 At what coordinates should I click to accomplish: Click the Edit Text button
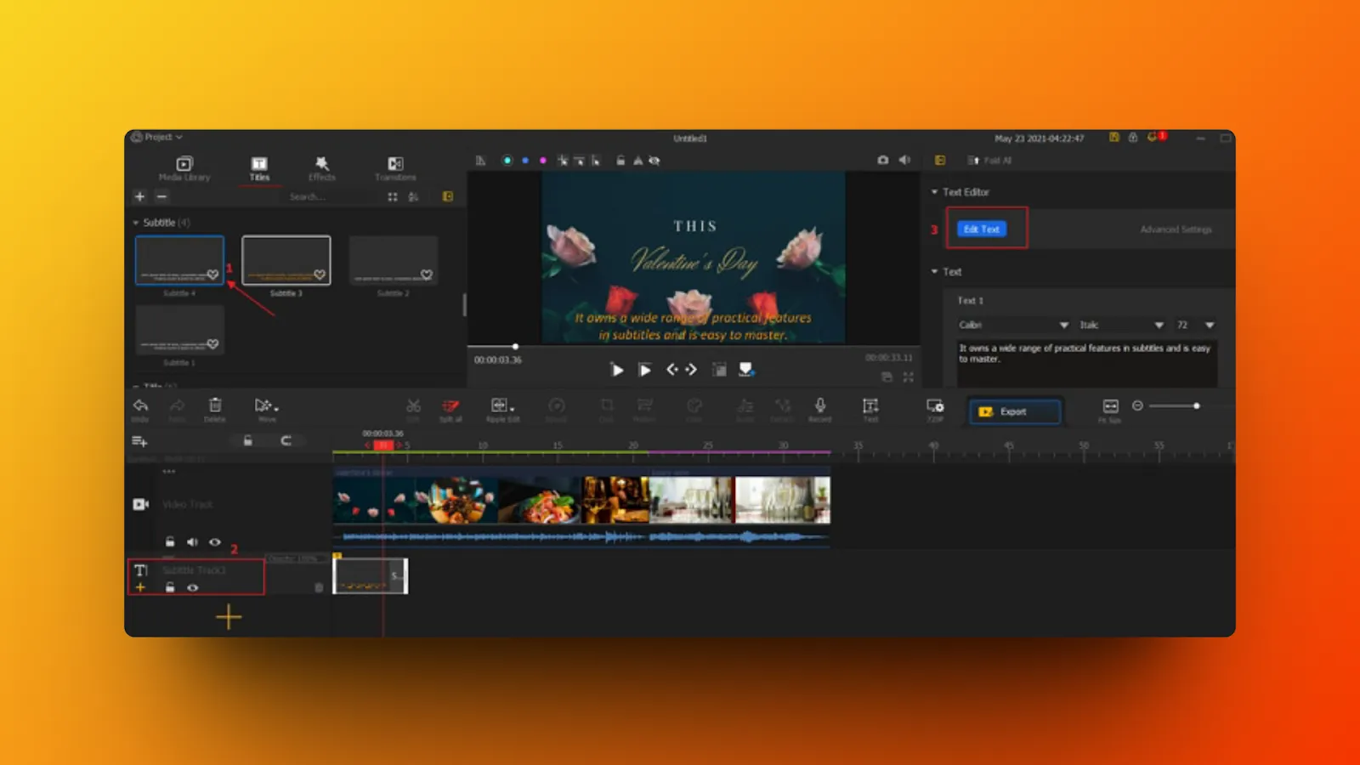(x=982, y=229)
